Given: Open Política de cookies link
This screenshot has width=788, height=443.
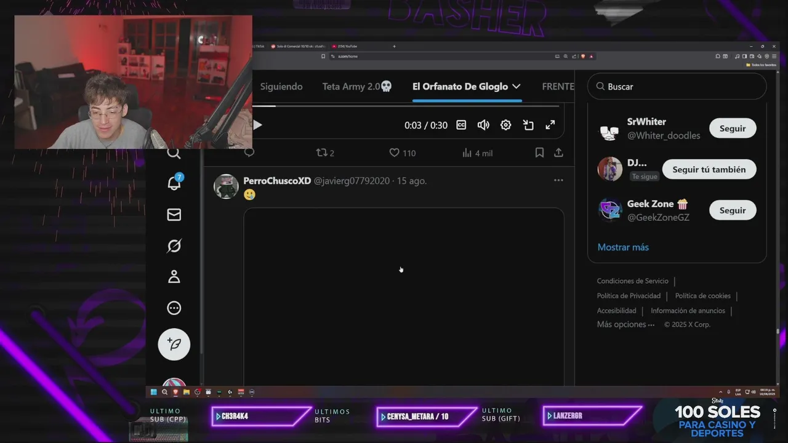Looking at the screenshot, I should (702, 296).
